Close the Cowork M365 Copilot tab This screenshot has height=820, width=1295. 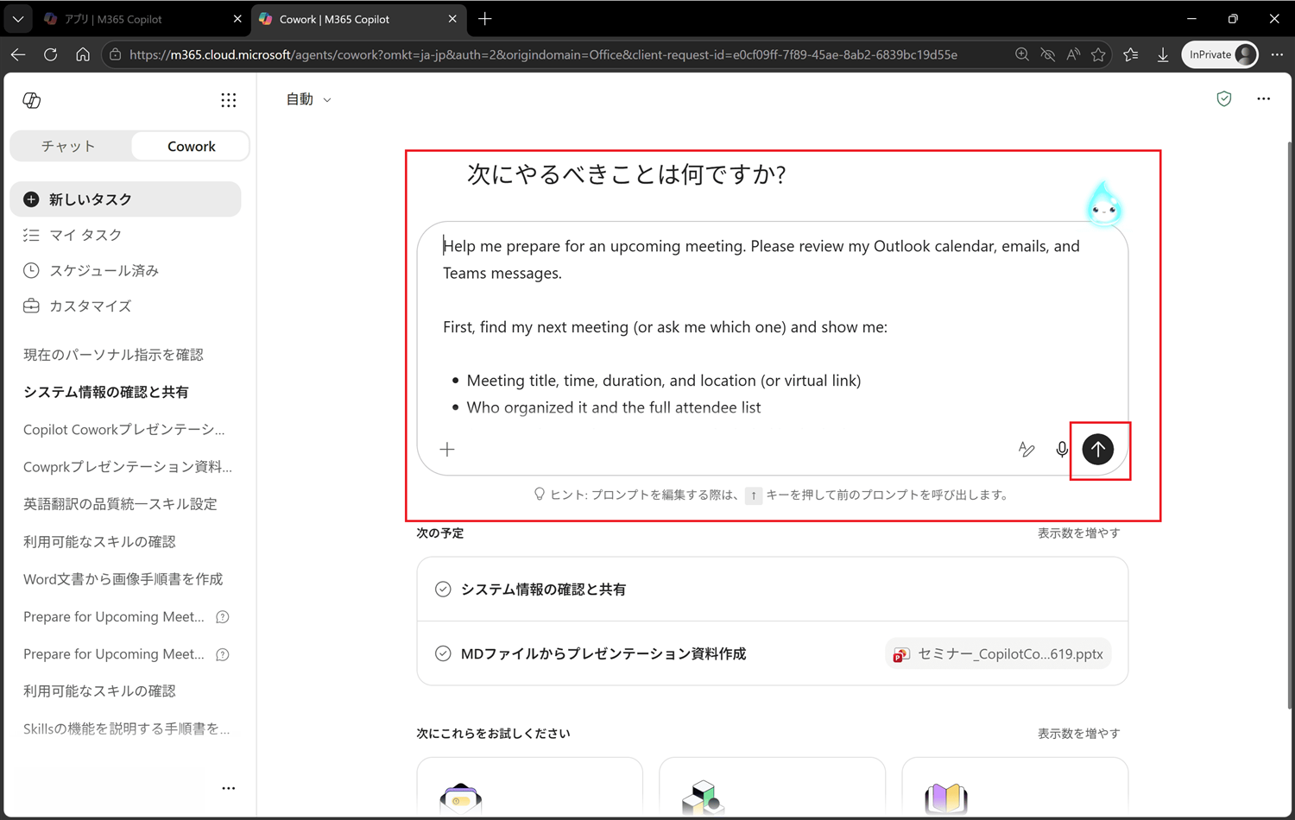[x=452, y=19]
